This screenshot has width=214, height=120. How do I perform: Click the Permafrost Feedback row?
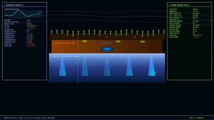[x=184, y=25]
